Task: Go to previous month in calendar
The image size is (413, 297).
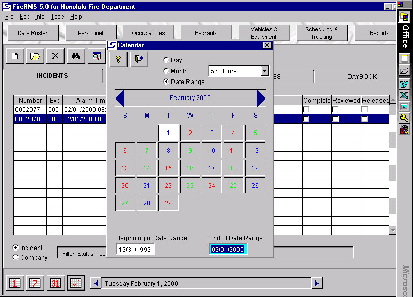Action: coord(120,98)
